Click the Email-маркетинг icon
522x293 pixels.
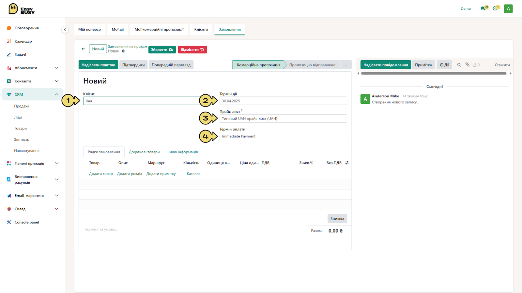pyautogui.click(x=9, y=196)
